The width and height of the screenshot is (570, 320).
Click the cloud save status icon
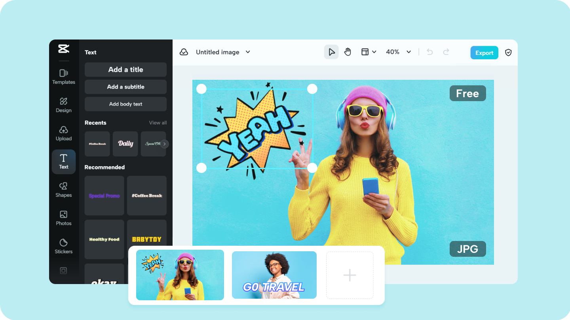point(184,52)
